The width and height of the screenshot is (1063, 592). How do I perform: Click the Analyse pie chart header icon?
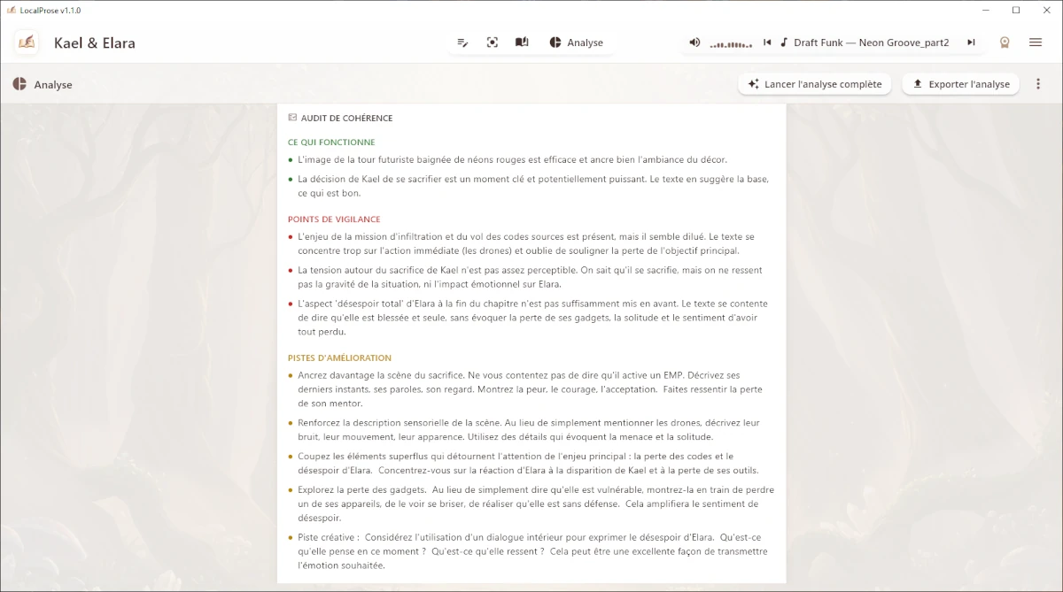click(x=19, y=84)
